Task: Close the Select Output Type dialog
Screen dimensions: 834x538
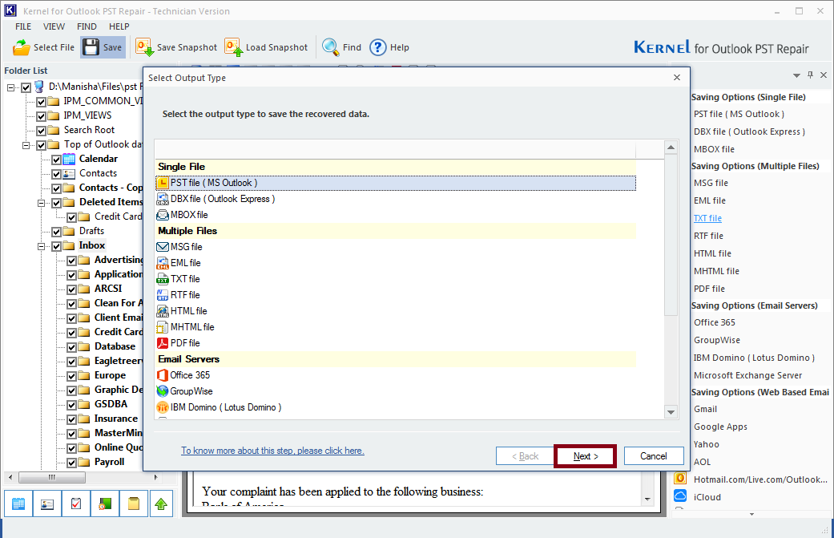Action: tap(676, 78)
